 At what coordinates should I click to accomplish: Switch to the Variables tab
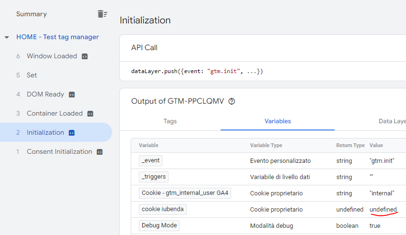point(278,121)
